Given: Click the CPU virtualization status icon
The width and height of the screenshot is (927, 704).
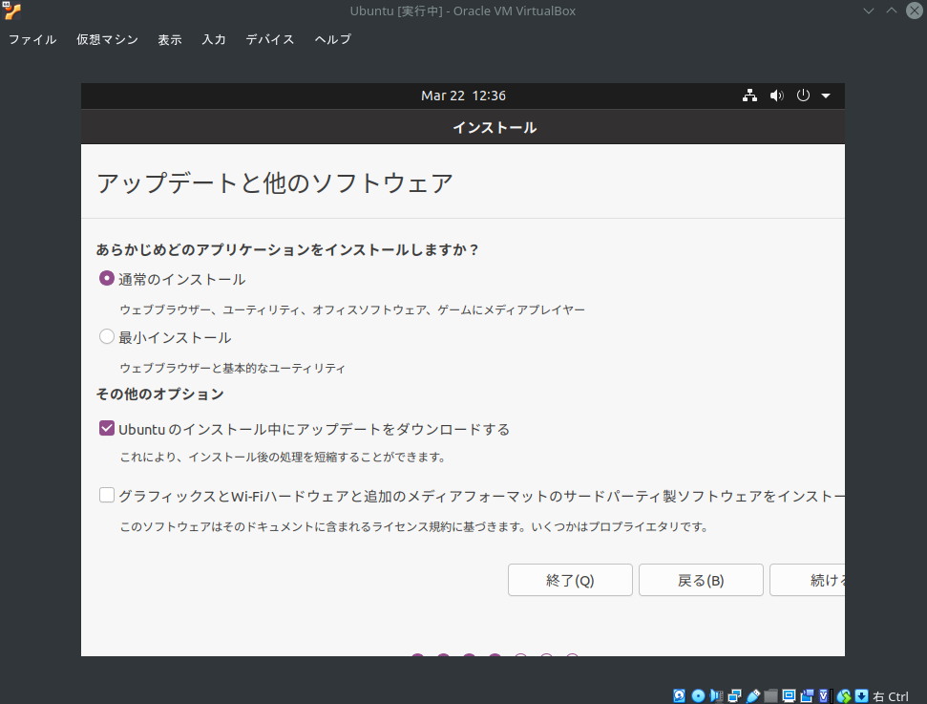Looking at the screenshot, I should [x=824, y=696].
